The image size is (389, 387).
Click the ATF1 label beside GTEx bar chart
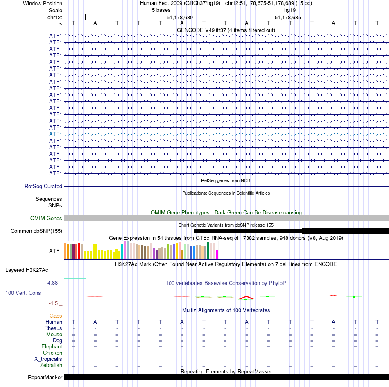(x=55, y=251)
